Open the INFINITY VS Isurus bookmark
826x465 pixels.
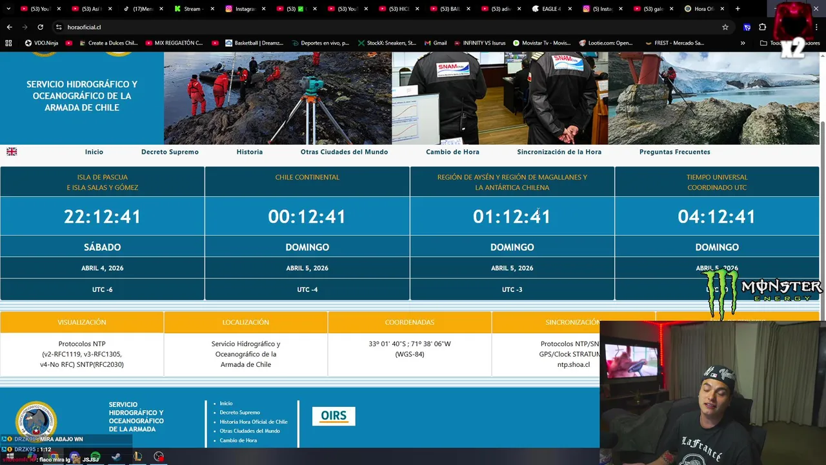[x=479, y=43]
